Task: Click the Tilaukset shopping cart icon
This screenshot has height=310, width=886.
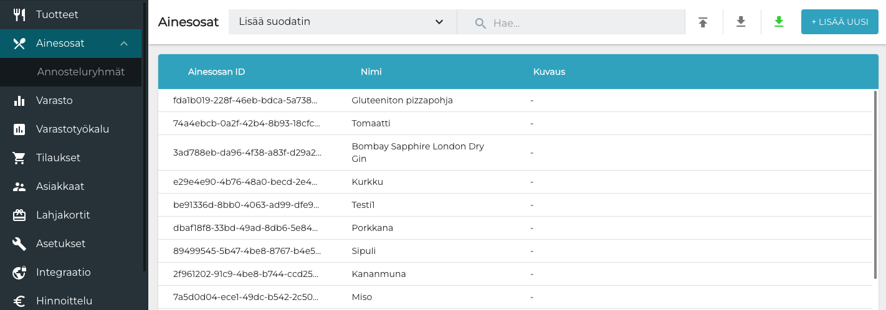Action: [19, 158]
